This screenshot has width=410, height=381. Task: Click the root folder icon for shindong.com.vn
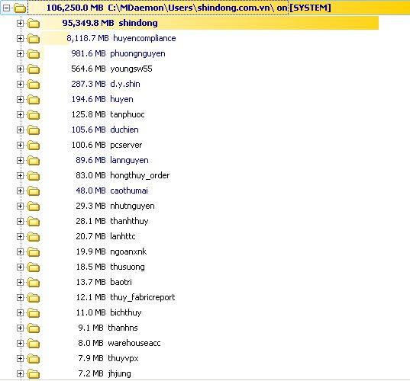pyautogui.click(x=20, y=8)
